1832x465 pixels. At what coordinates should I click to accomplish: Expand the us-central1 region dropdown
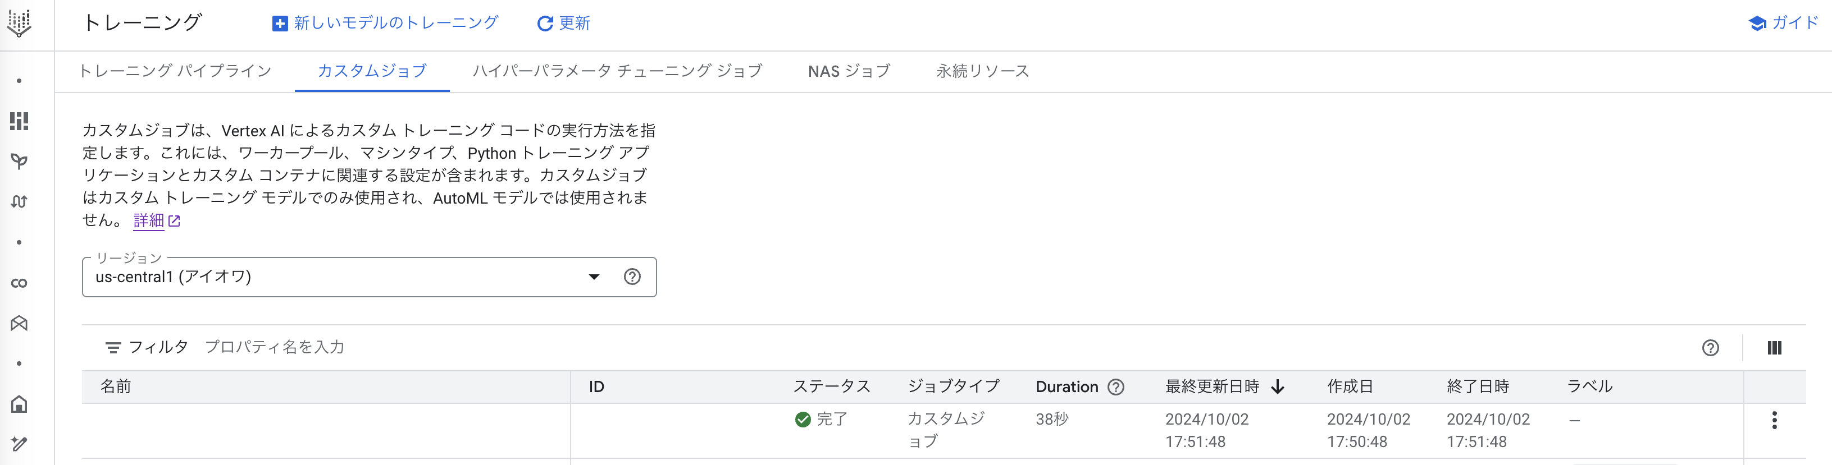[593, 277]
